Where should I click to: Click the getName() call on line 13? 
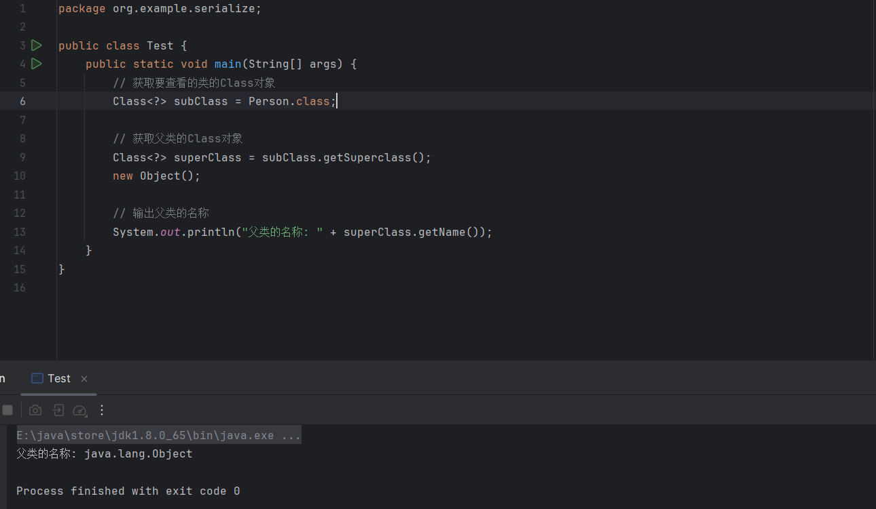click(x=448, y=232)
